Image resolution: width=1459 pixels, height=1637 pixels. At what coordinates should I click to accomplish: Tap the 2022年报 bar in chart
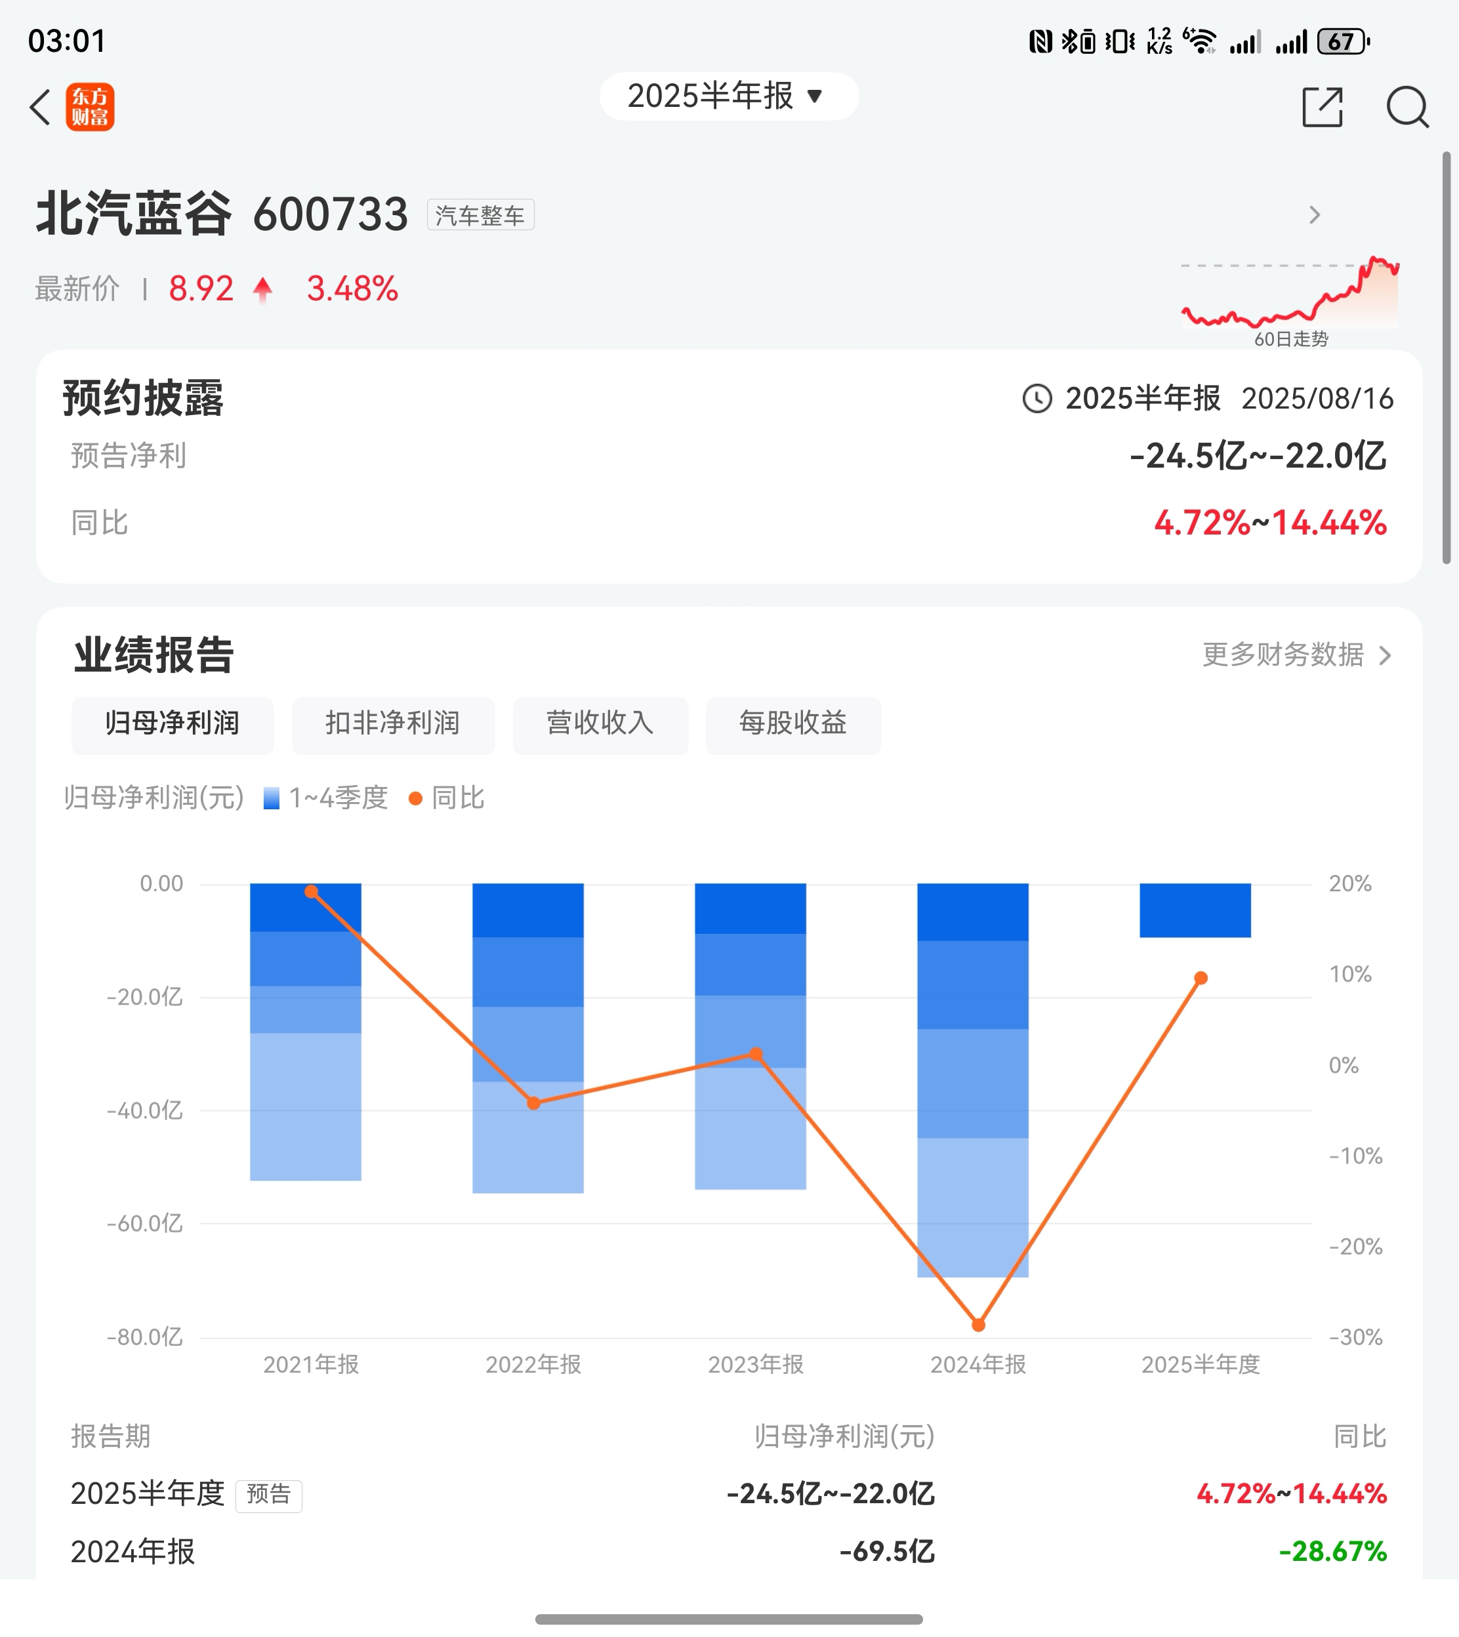527,1038
